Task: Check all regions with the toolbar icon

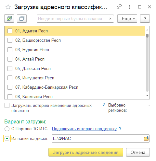Action: pyautogui.click(x=9, y=18)
